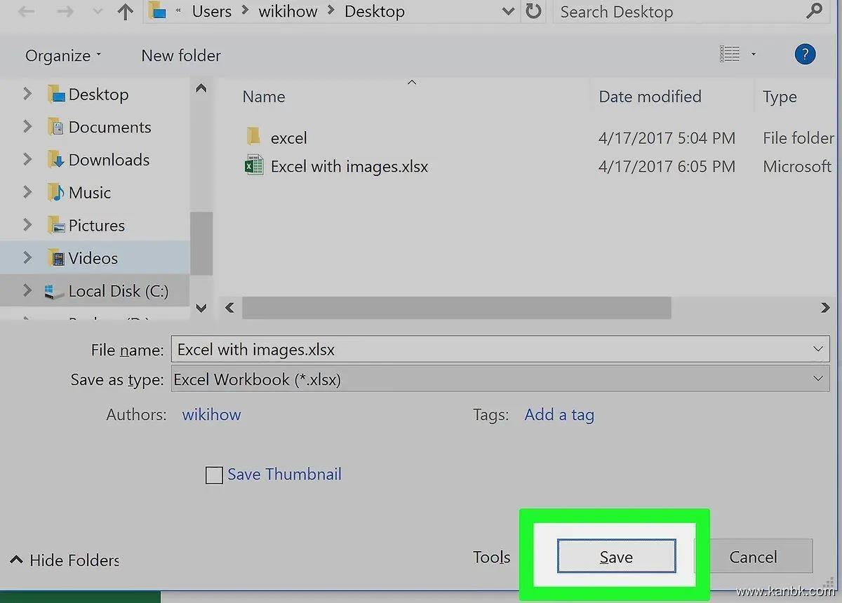Enable the Save Thumbnail checkbox
Screen dimensions: 842x603
[x=214, y=475]
